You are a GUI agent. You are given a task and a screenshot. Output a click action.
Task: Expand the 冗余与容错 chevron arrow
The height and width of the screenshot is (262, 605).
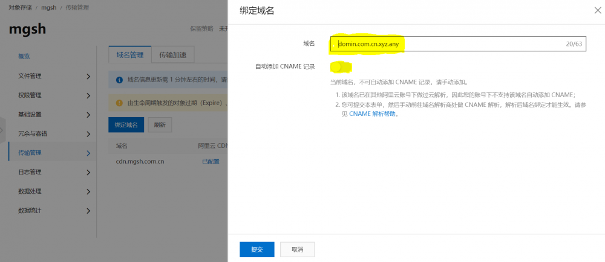(x=88, y=134)
